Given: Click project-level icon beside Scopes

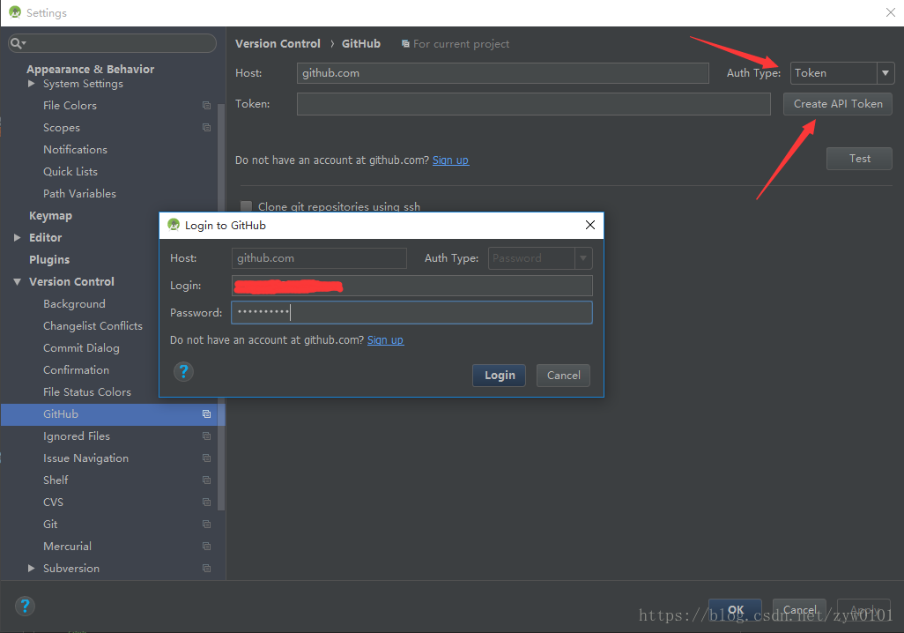Looking at the screenshot, I should click(206, 128).
